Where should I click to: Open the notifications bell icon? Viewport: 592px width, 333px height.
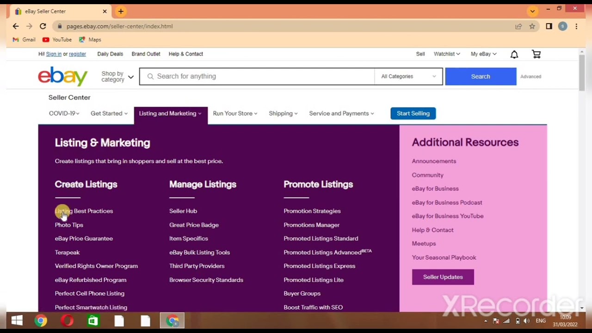(514, 54)
